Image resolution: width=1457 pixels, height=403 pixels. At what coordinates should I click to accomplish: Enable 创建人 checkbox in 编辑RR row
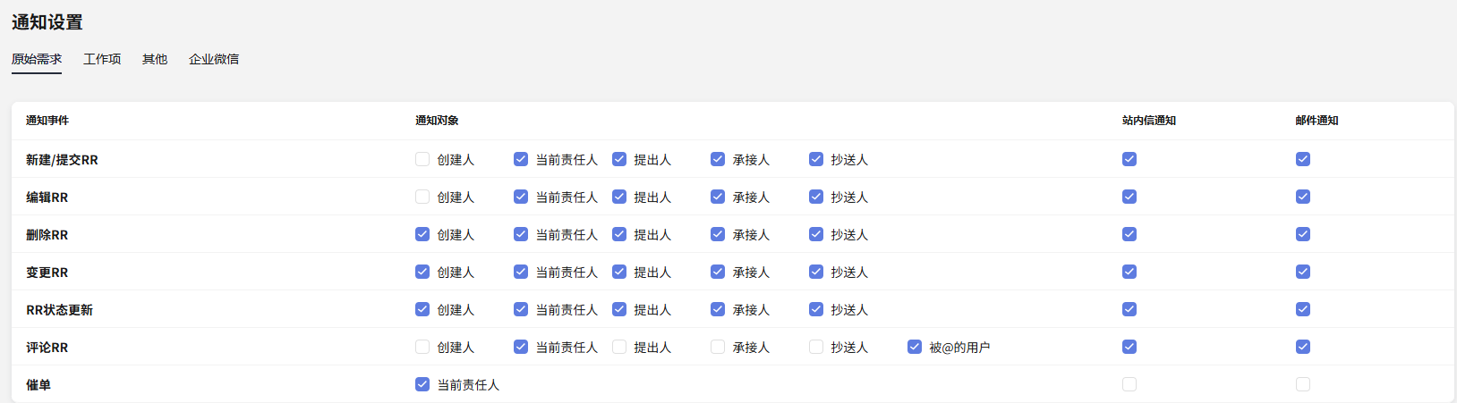[x=422, y=197]
